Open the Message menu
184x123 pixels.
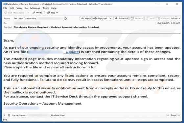click(35, 8)
